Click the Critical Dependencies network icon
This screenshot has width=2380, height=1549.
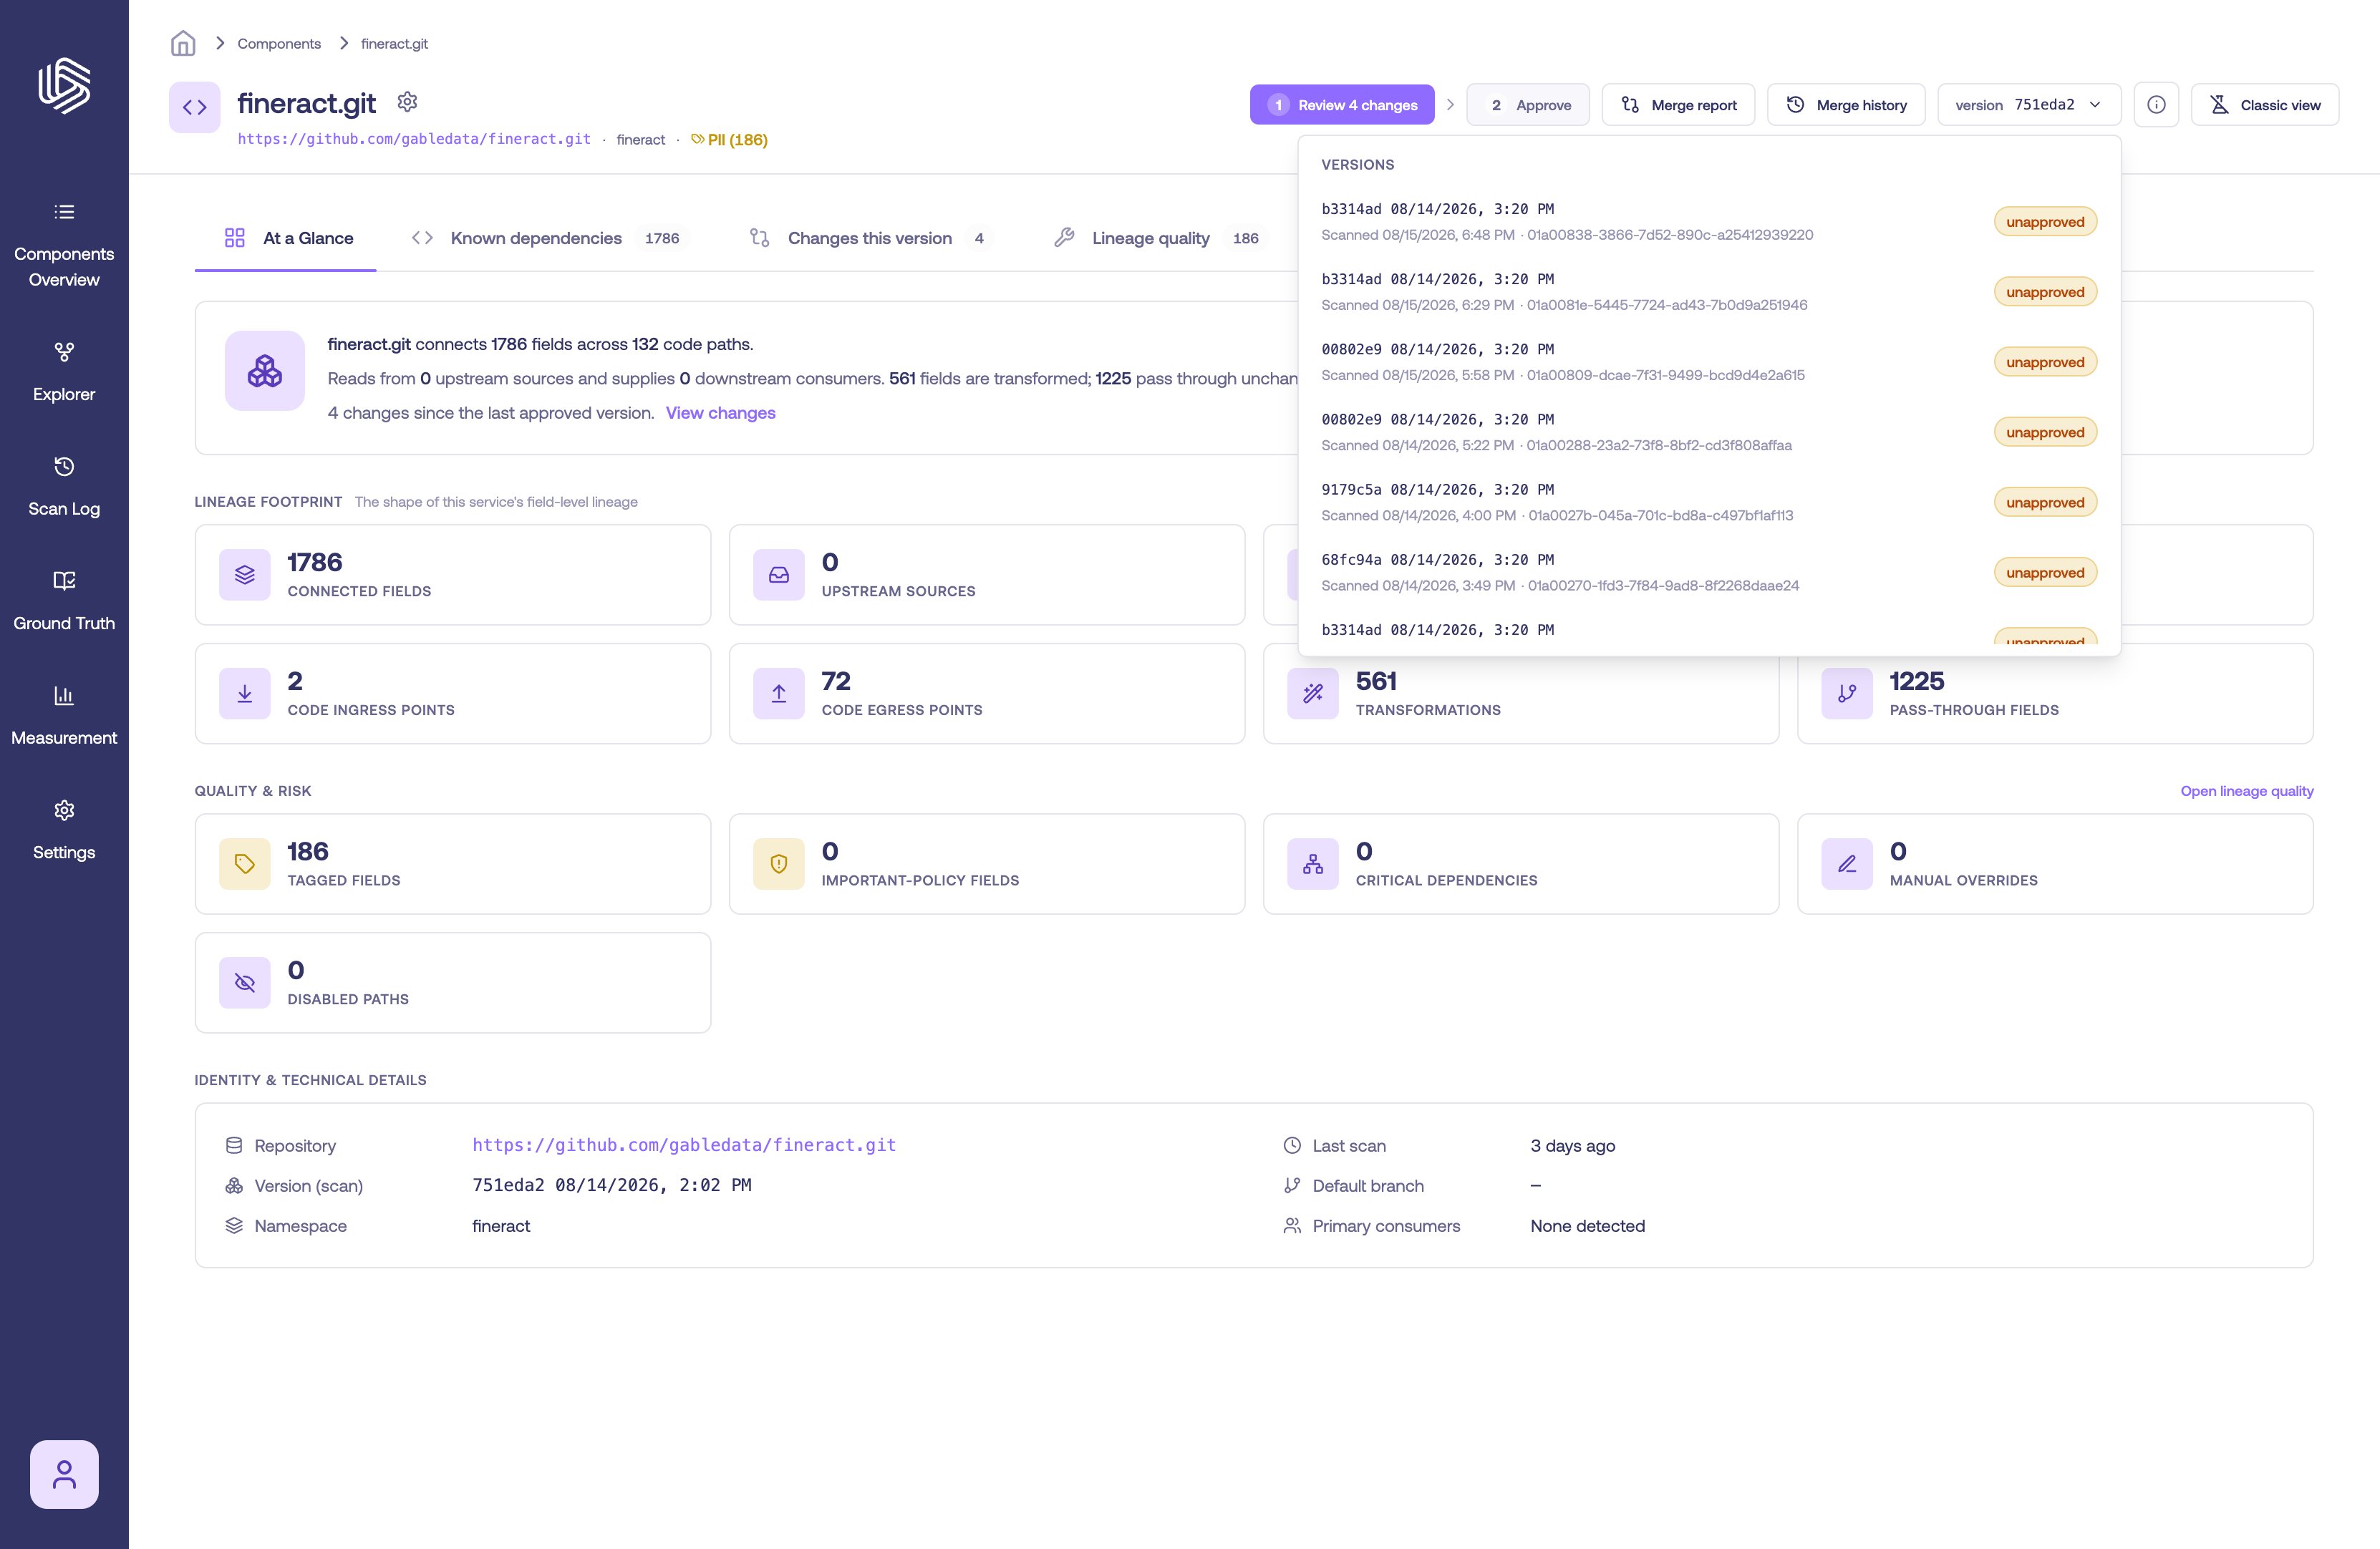(x=1313, y=864)
